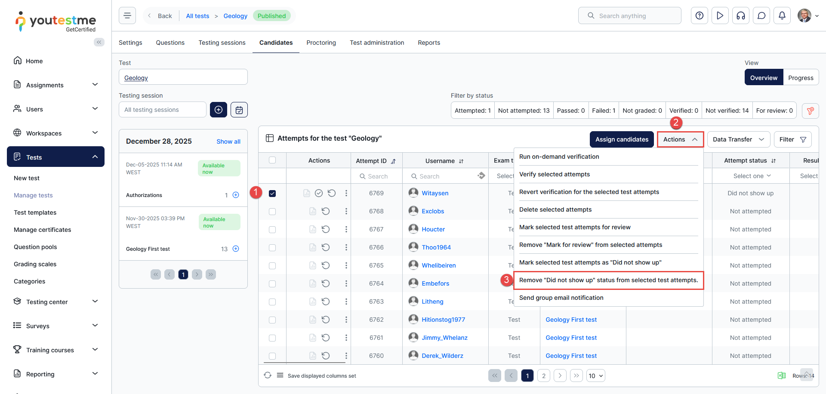This screenshot has height=394, width=826.
Task: Click the hamburger menu icon in header
Action: tap(127, 16)
